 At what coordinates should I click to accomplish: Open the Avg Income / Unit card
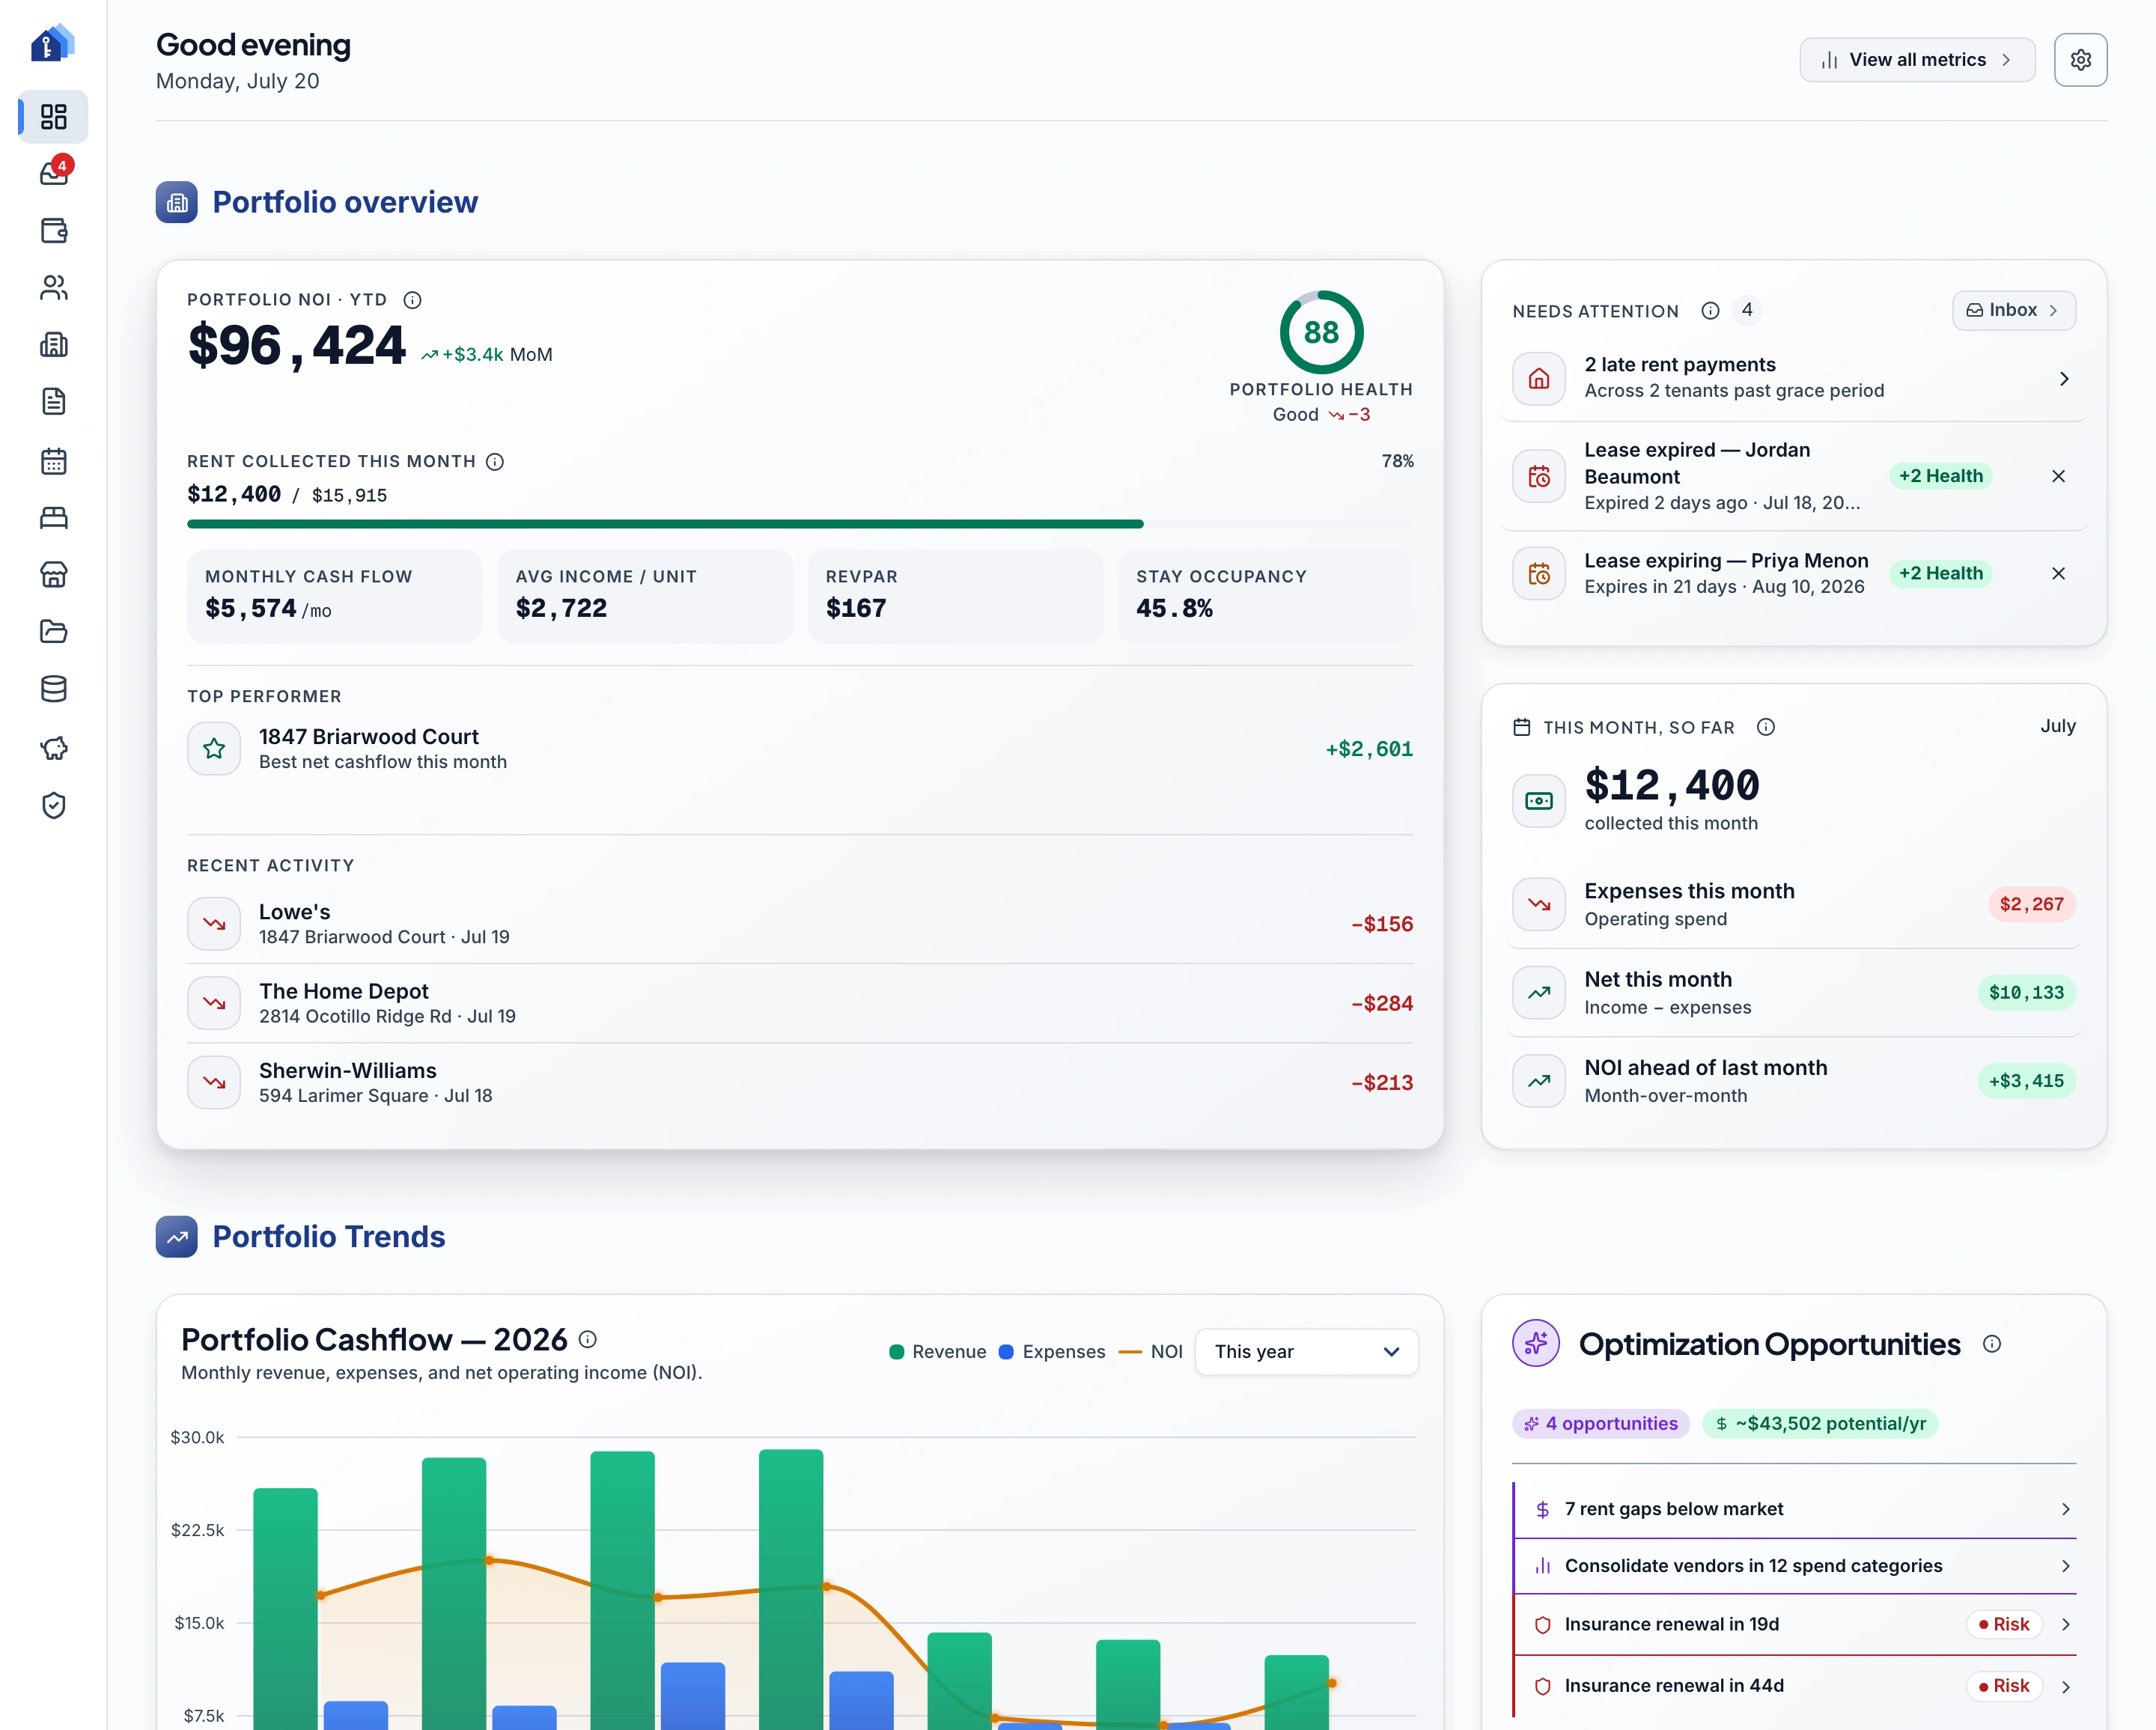click(645, 596)
